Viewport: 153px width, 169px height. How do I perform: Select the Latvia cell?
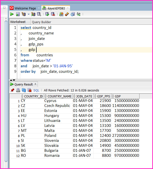pyautogui.click(x=58, y=126)
